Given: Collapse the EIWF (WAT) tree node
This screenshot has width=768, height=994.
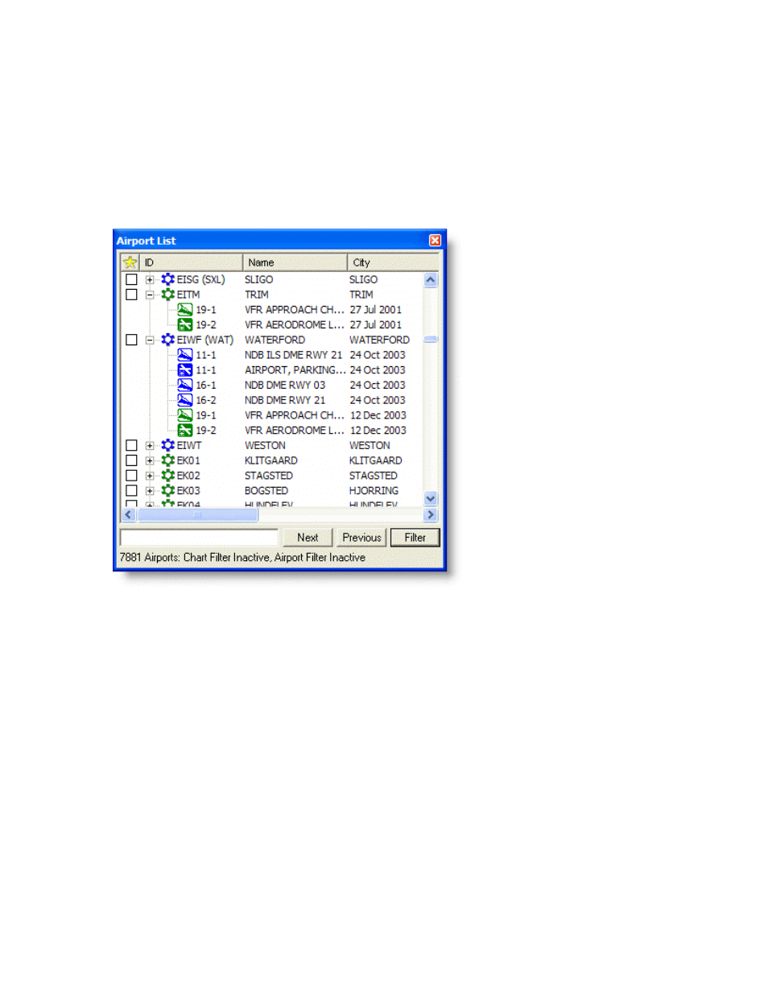Looking at the screenshot, I should [x=150, y=340].
